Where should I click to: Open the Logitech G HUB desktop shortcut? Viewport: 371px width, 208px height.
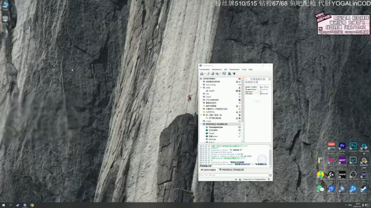331,175
